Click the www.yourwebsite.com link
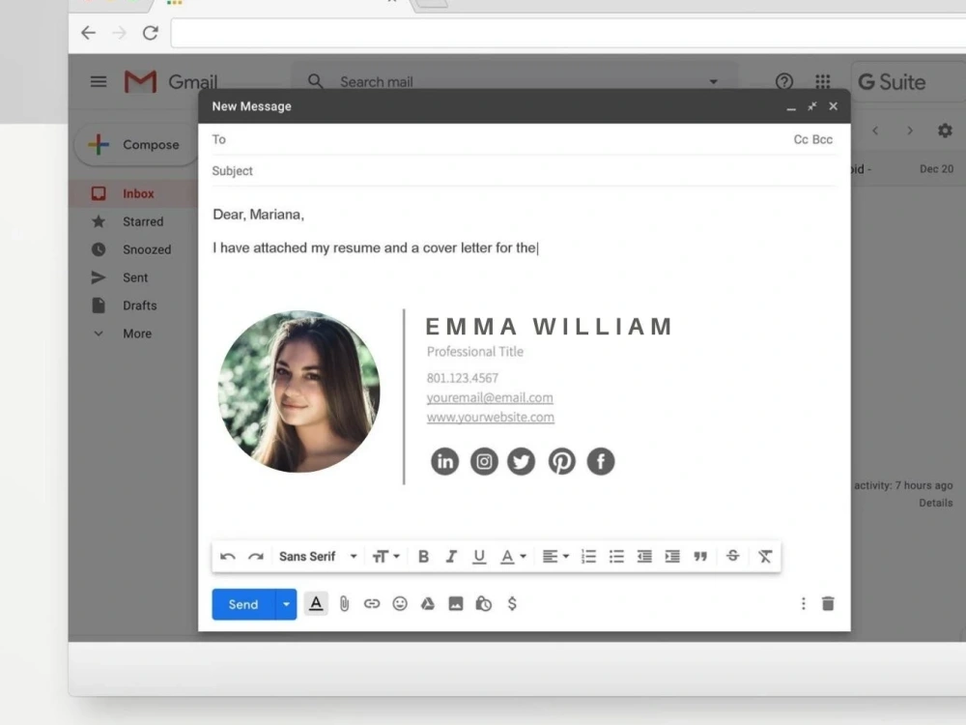Viewport: 966px width, 725px height. pos(491,418)
